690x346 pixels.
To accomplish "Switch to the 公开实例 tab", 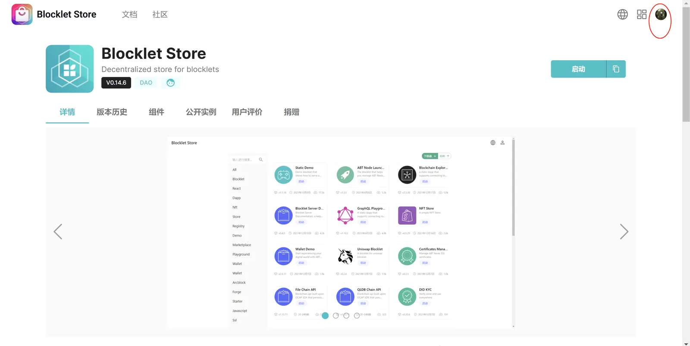I will tap(201, 112).
